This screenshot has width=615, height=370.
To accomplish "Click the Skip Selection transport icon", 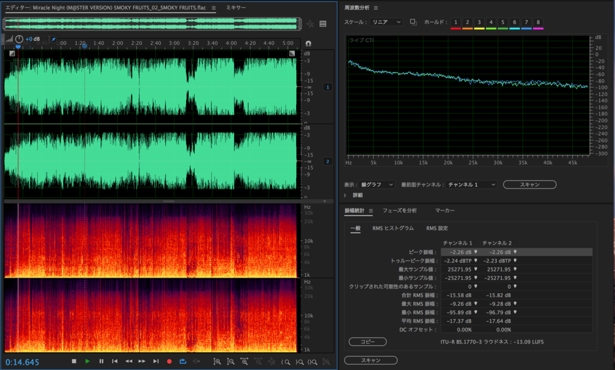I will [x=196, y=362].
